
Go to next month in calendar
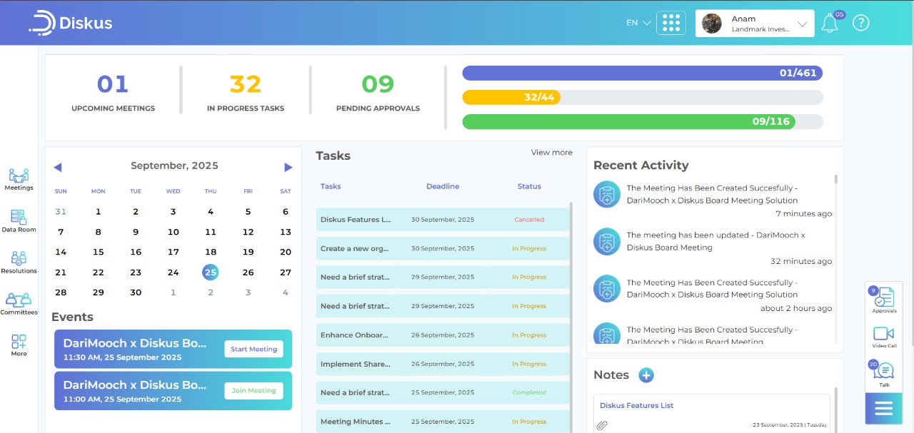[288, 168]
